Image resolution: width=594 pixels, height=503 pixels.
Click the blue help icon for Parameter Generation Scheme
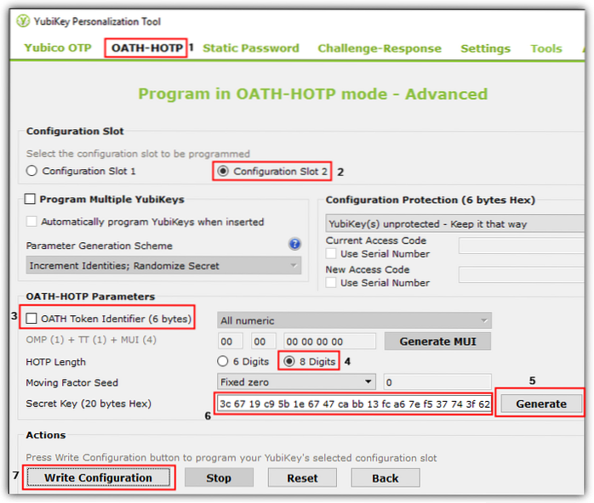click(294, 245)
